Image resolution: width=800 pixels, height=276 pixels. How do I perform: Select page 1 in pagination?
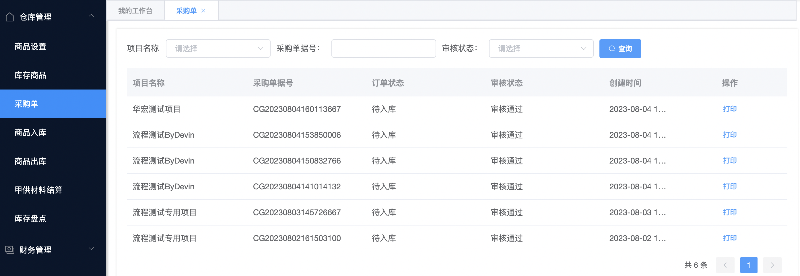[x=748, y=265]
